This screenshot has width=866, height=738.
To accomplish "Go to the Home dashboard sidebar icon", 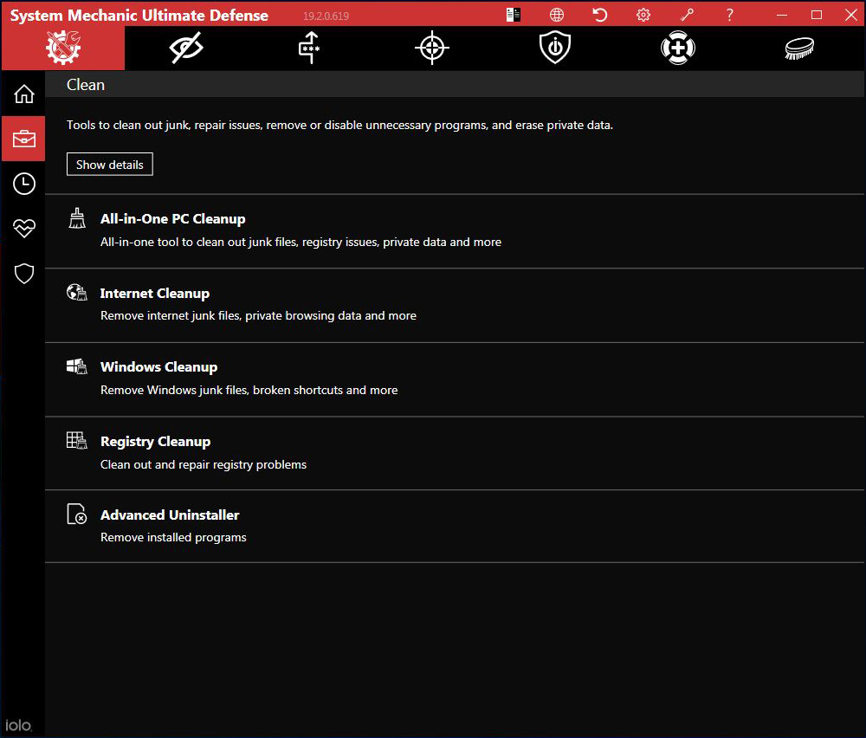I will tap(23, 94).
